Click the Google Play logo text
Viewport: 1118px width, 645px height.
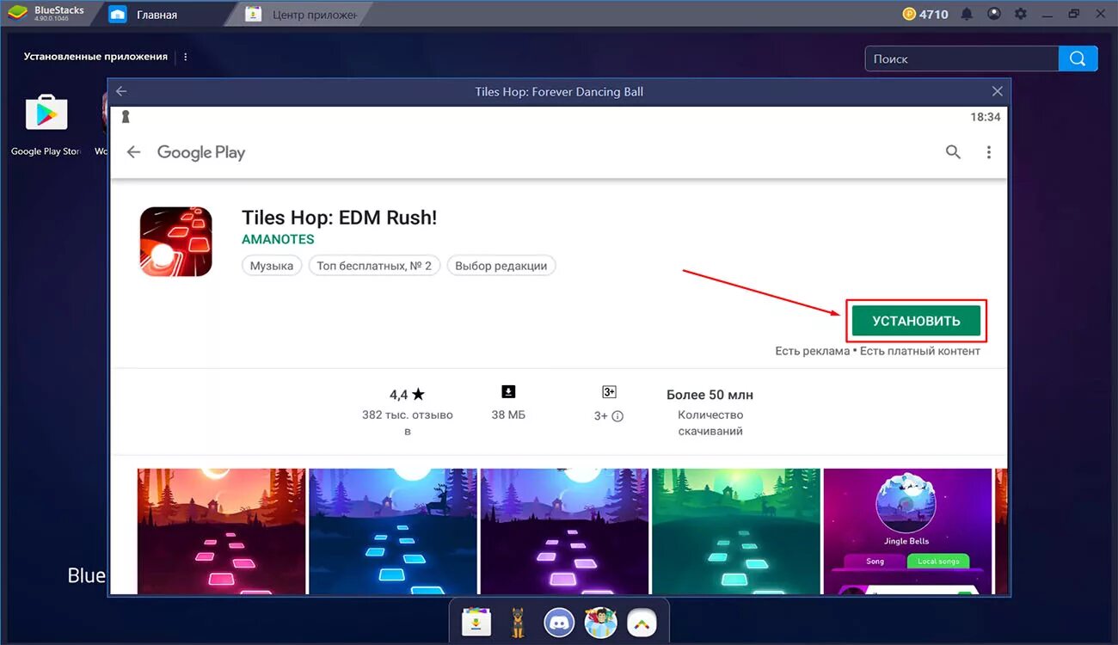pos(201,152)
